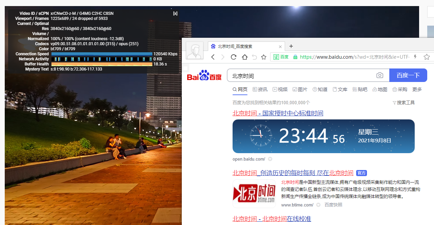
Task: Click the lightning bolt speed mode icon
Action: point(415,57)
